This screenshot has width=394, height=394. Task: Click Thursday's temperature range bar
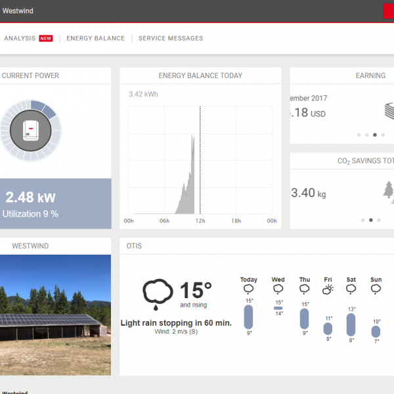click(x=304, y=318)
